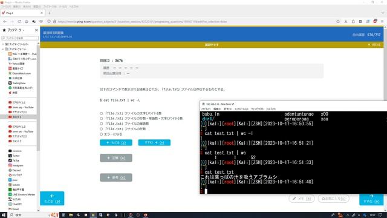Viewport: 387px width, 218px height.
Task: Click the Windows Start button
Action: [4, 215]
